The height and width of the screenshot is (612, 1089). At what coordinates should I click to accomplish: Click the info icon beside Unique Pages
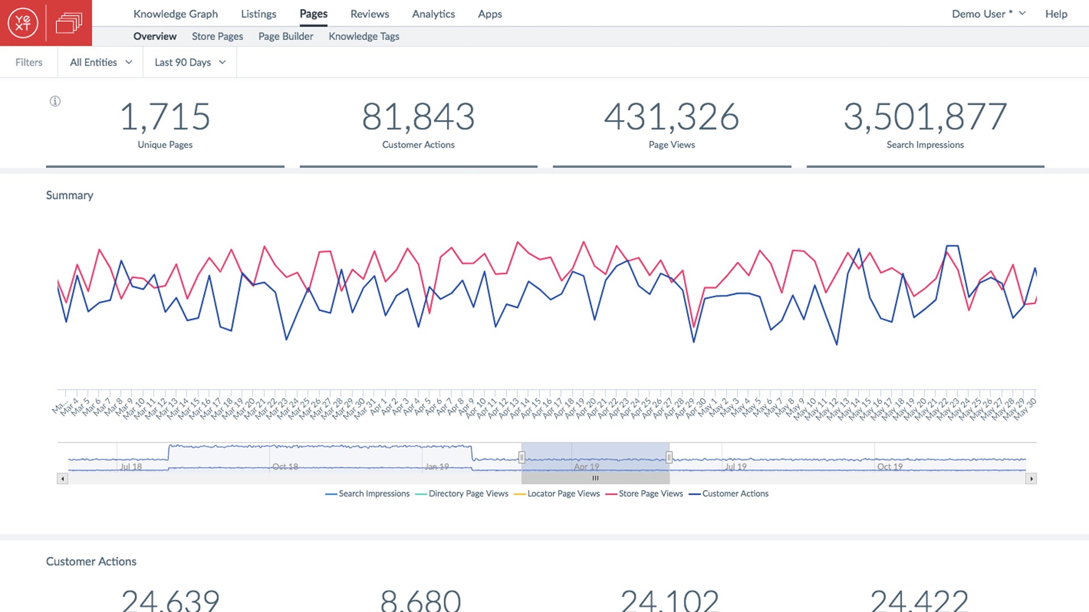coord(55,101)
